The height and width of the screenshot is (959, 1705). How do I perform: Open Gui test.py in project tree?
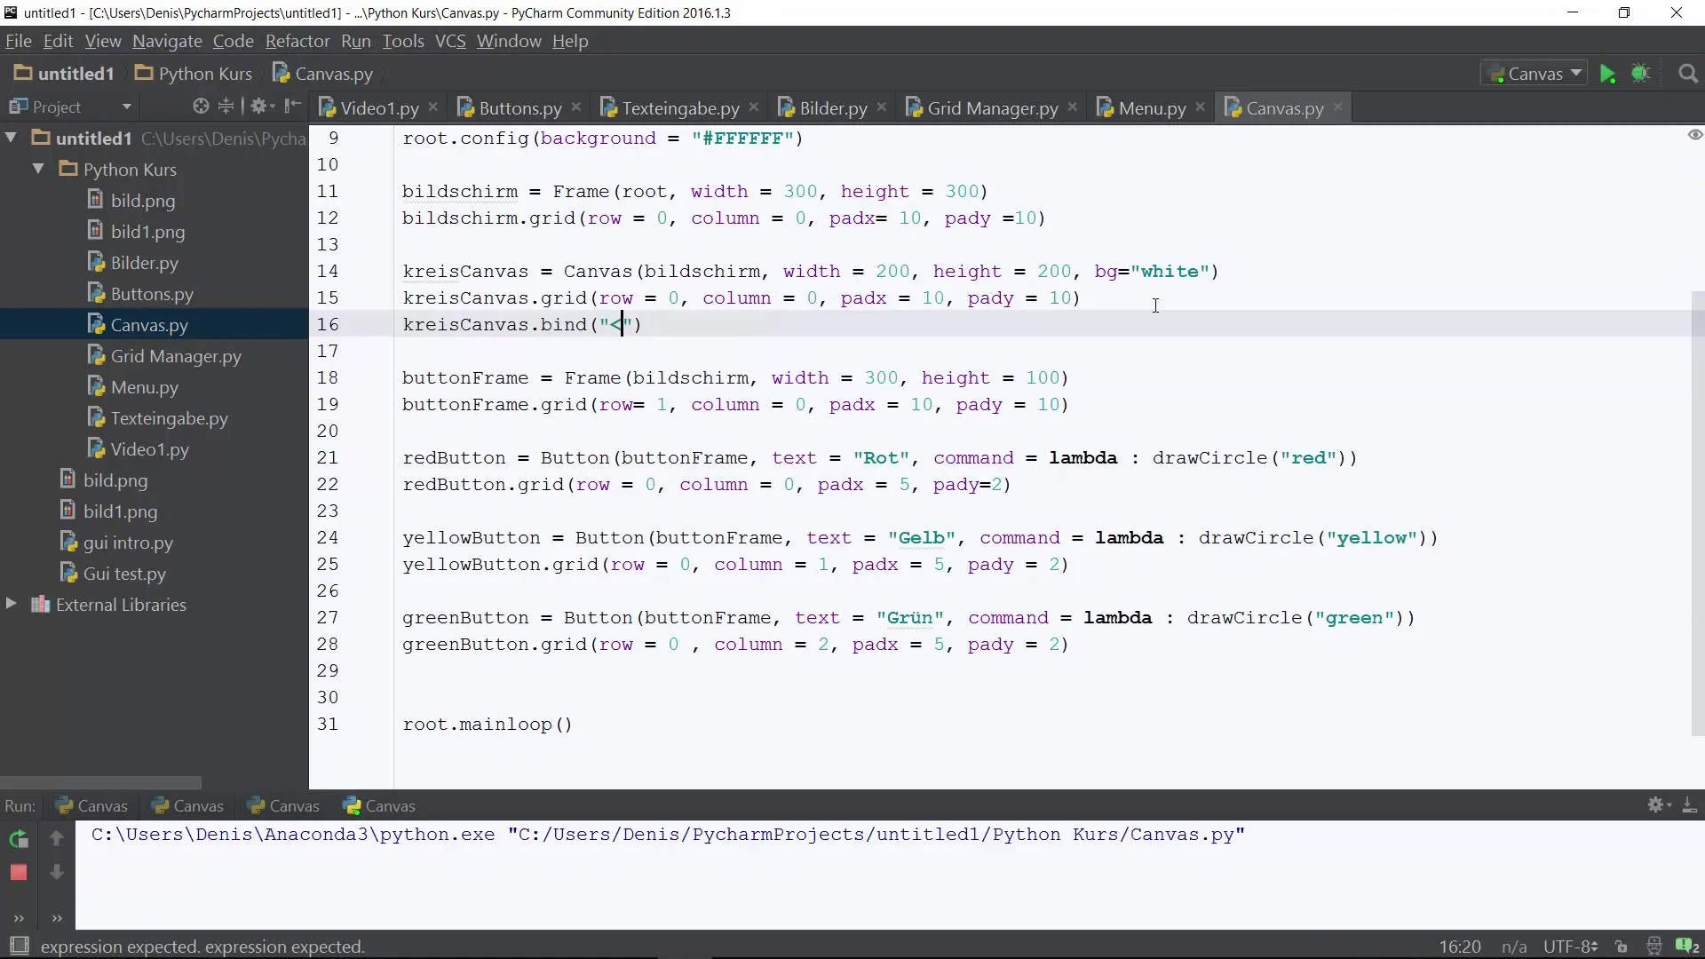pos(113,574)
